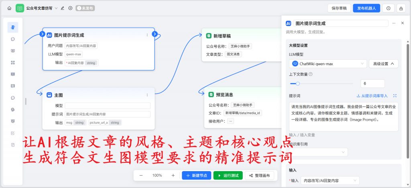Click the 提示词 field on the 主图 node
This screenshot has width=411, height=188.
click(108, 114)
